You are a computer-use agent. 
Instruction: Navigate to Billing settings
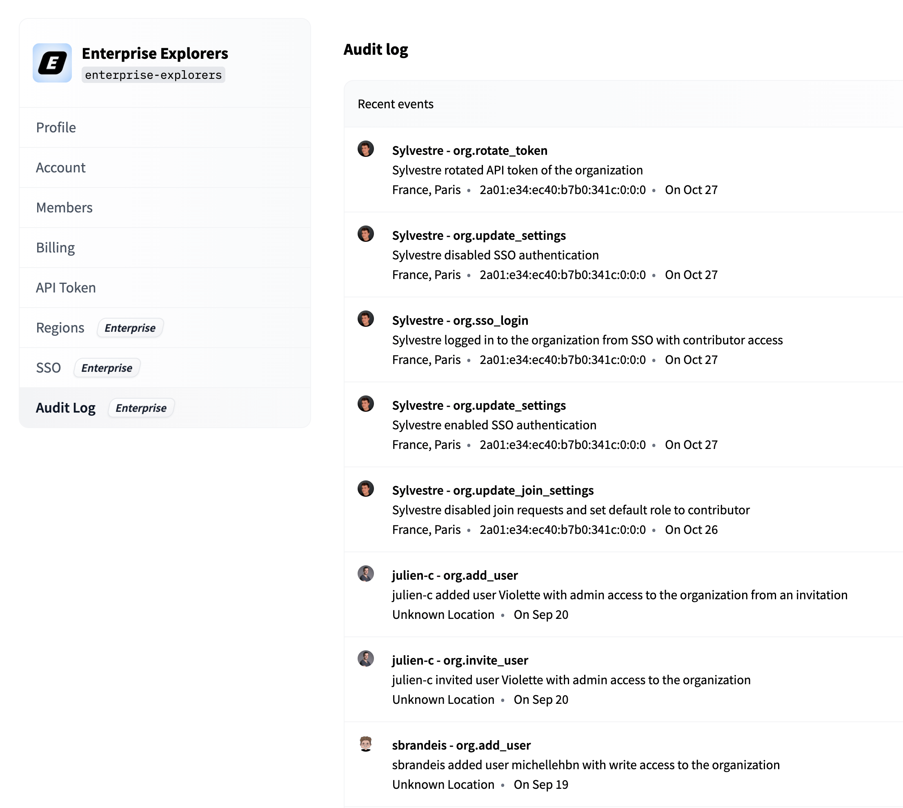[56, 247]
